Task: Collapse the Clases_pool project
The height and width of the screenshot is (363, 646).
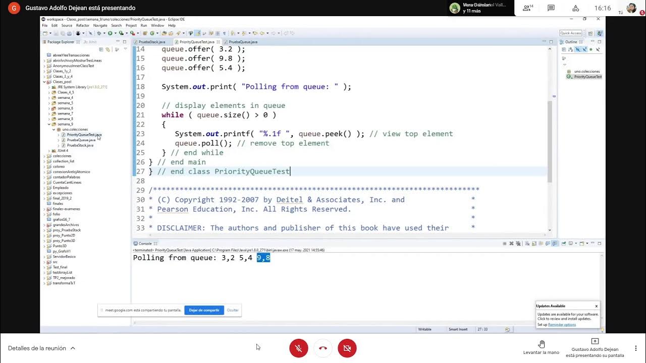Action: click(x=44, y=82)
